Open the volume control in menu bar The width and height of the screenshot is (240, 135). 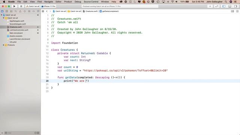[x=177, y=1]
